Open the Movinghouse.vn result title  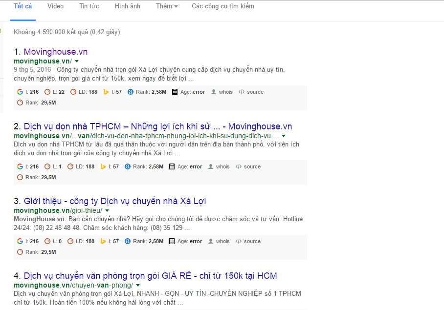tap(56, 52)
